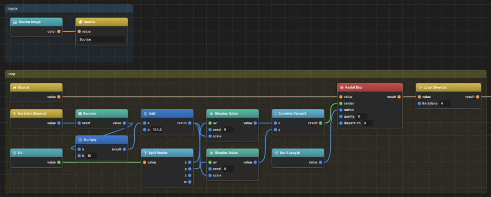Click the Split Vector w output port

coord(190,182)
